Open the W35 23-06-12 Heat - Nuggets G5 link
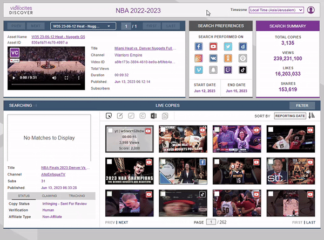Viewport: 324px width, 240px height. [58, 37]
